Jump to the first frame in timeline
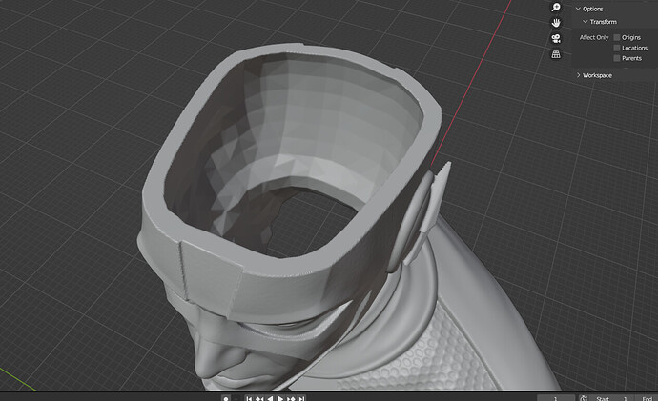This screenshot has height=401, width=658. coord(249,398)
